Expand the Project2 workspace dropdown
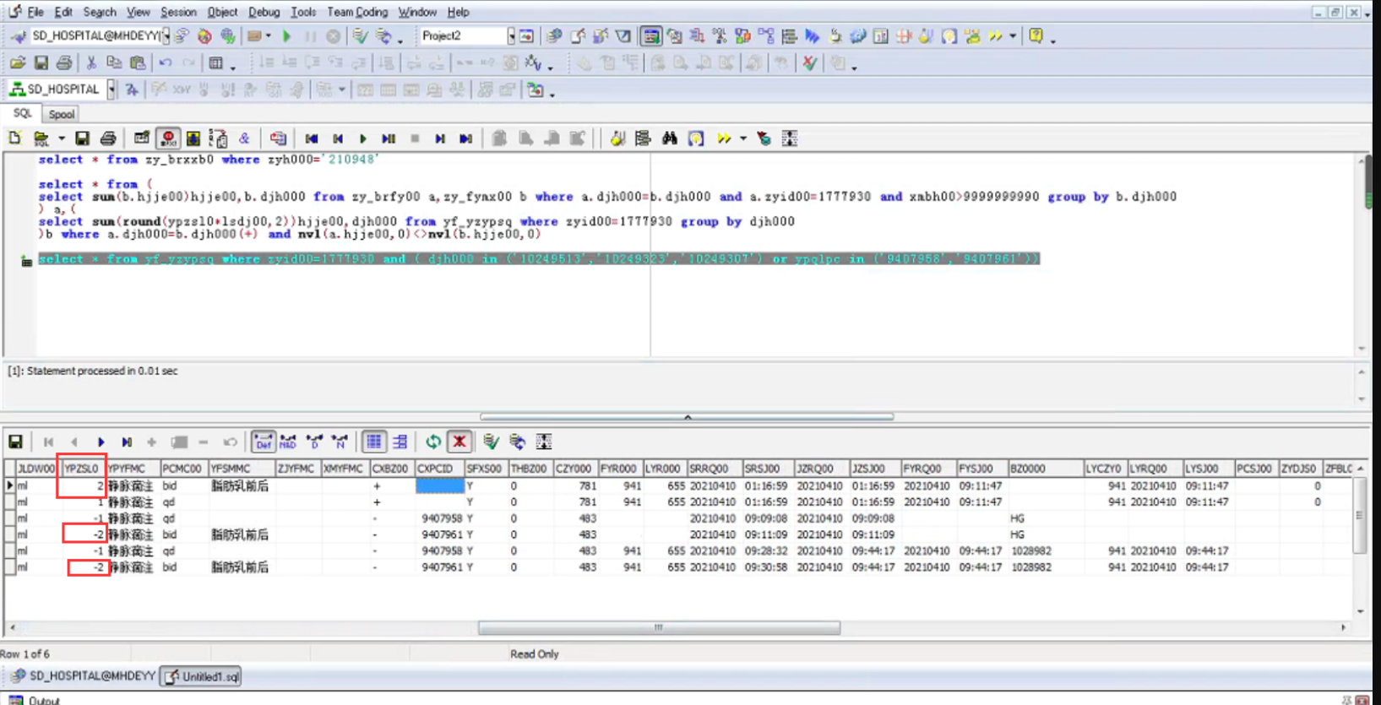 [511, 36]
